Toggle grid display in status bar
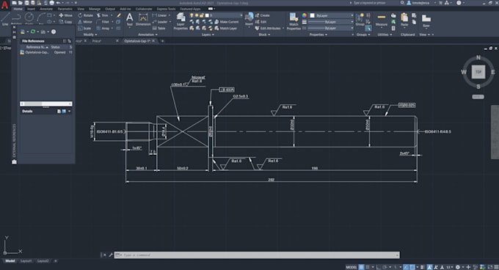 [362, 267]
